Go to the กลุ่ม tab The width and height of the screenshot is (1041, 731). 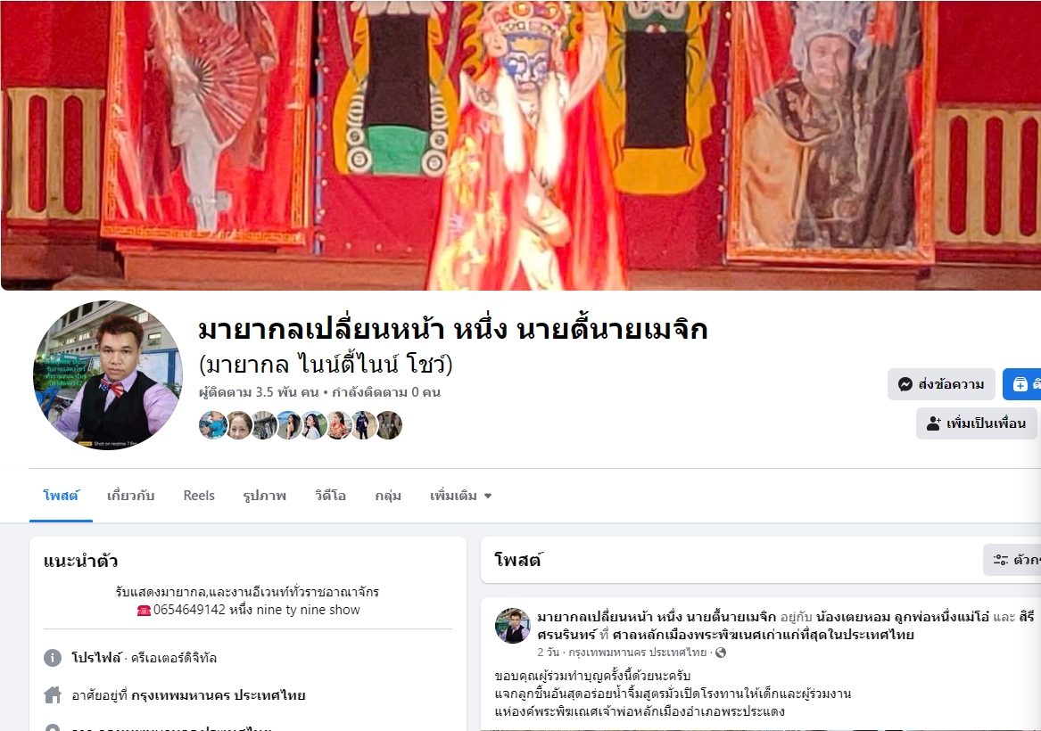pyautogui.click(x=388, y=496)
